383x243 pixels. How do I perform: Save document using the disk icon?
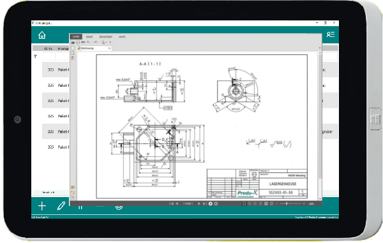coord(78,43)
